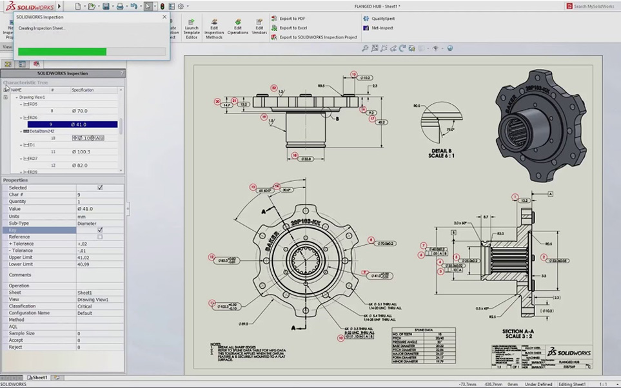Click Export to SOLIDWORKS Inspection Project

(x=314, y=37)
